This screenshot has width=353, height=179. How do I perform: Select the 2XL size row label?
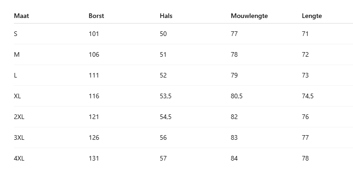tap(19, 117)
